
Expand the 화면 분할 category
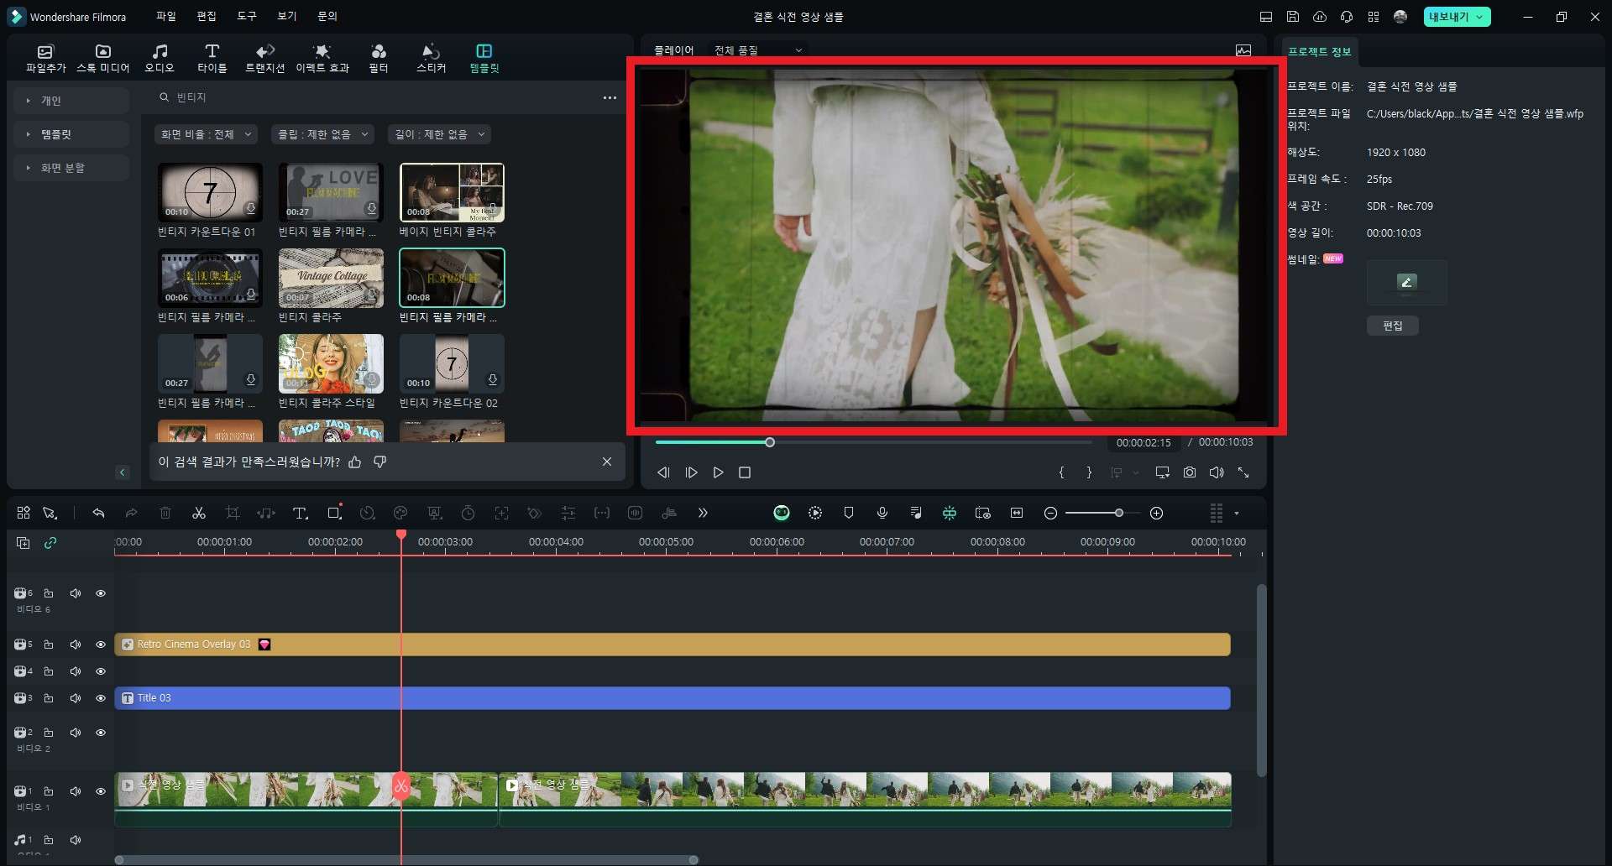[x=72, y=168]
